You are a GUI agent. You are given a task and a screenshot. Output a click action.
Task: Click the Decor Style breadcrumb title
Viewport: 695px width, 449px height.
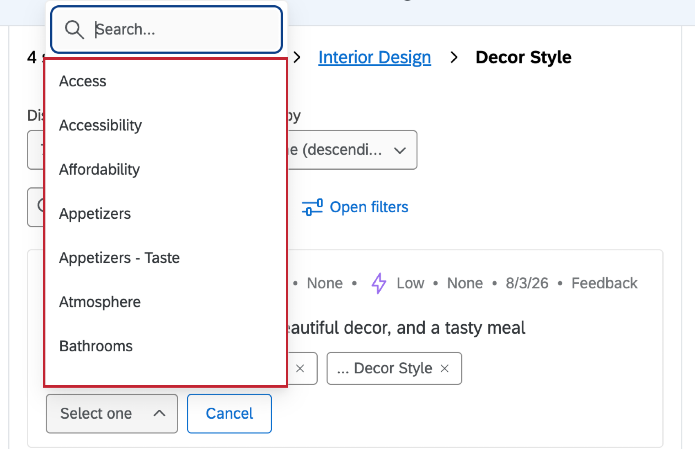pyautogui.click(x=523, y=57)
